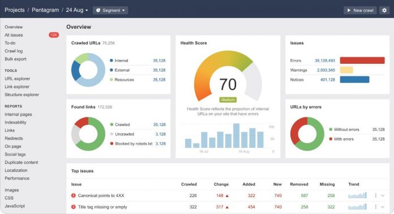Click the yellow Warnings bar

point(346,70)
